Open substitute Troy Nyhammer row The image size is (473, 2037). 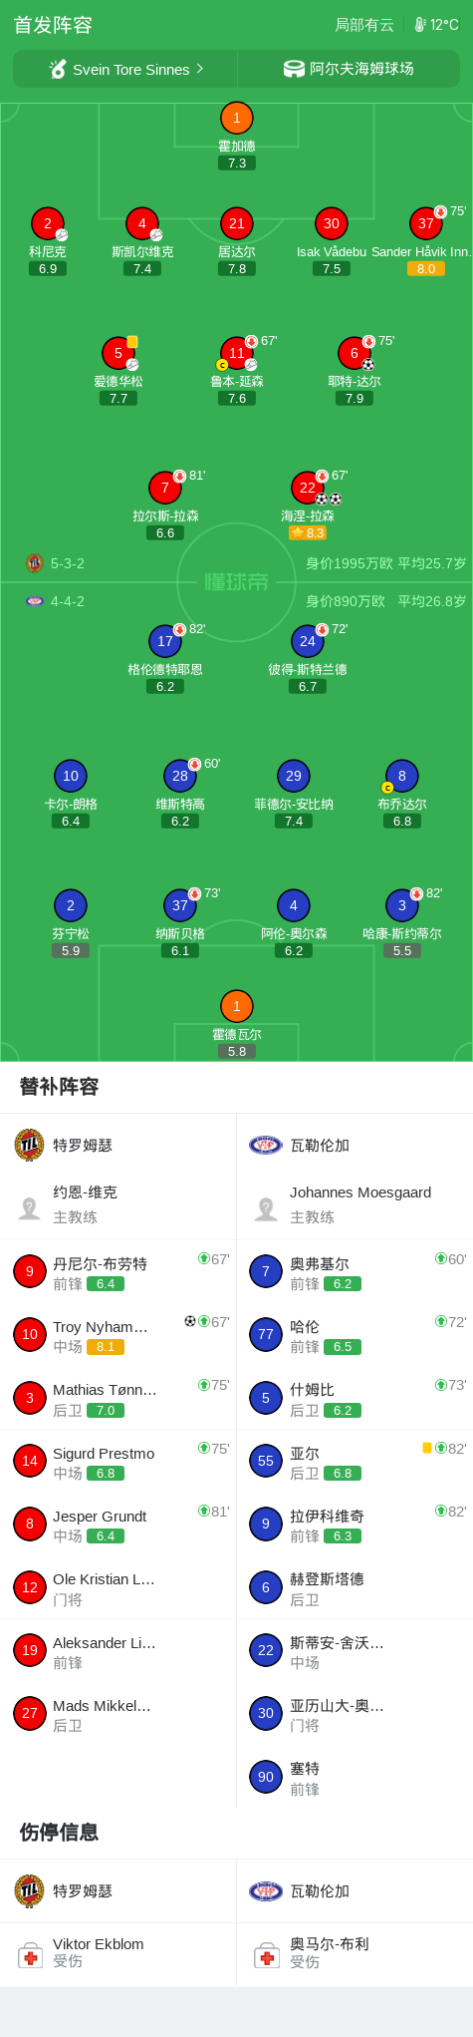(x=118, y=1334)
